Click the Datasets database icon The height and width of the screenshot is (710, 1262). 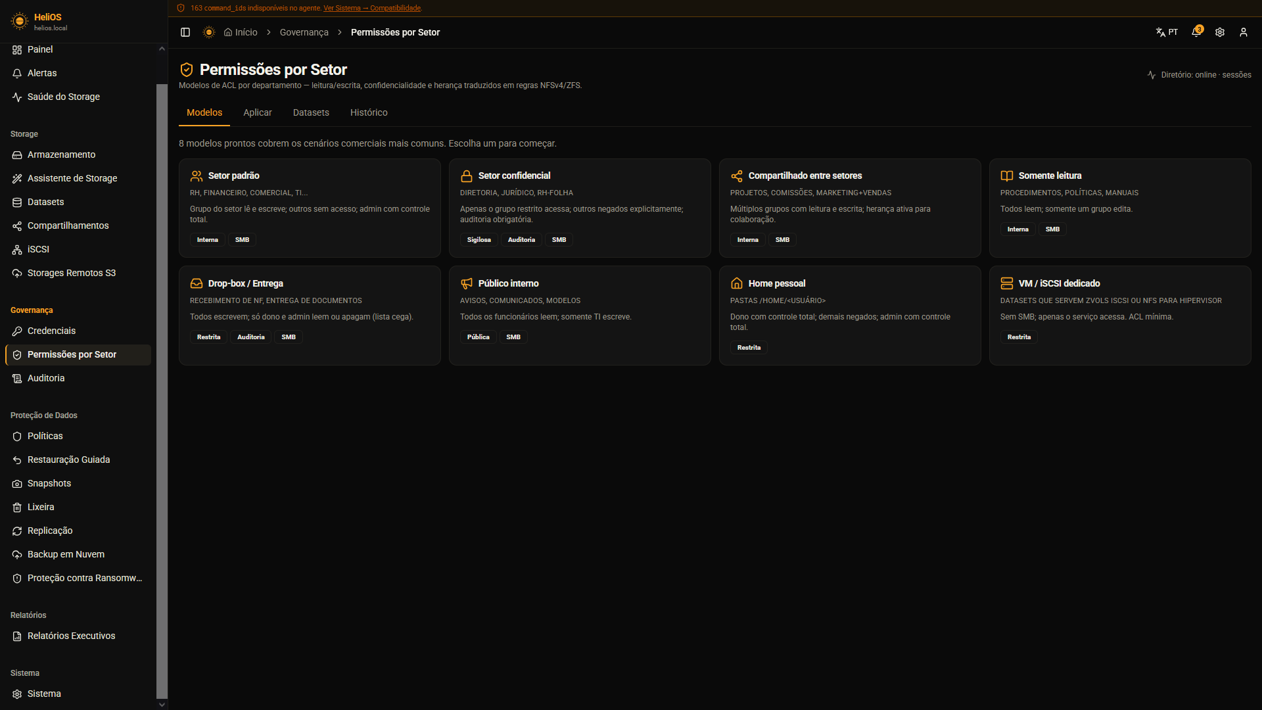coord(17,202)
